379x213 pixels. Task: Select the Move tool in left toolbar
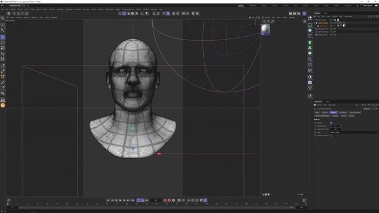pos(2,37)
